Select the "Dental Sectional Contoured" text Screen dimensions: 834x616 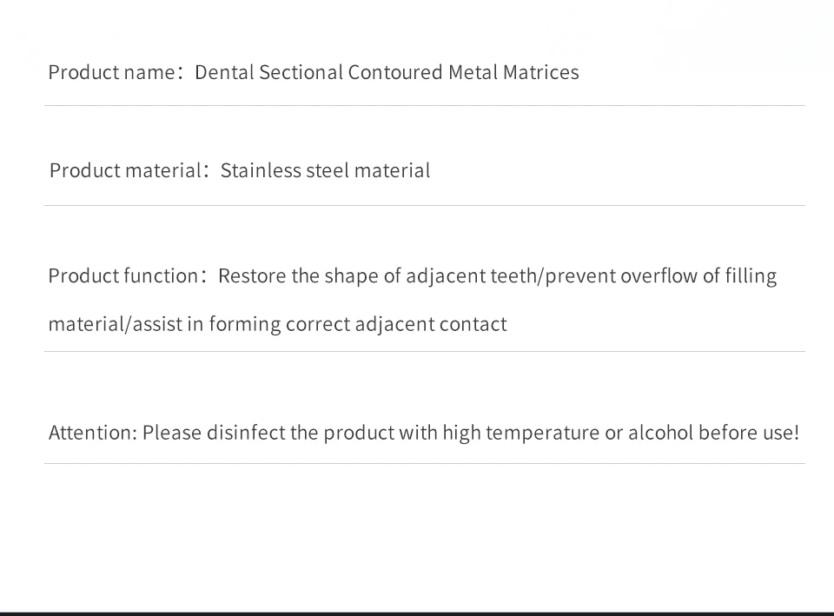click(x=319, y=72)
